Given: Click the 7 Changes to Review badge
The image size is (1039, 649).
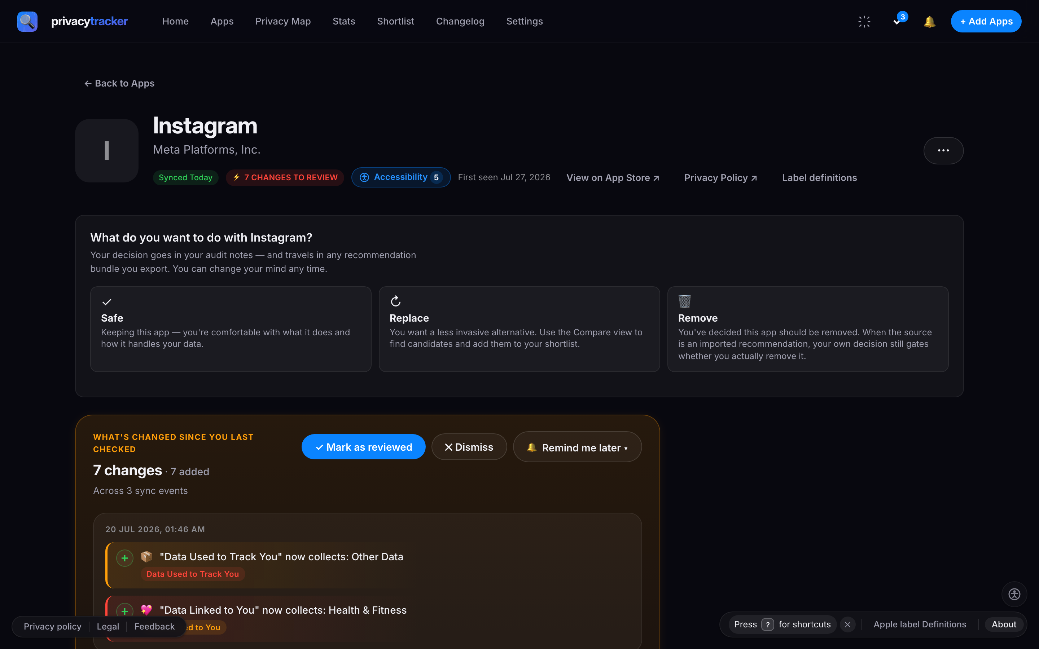Looking at the screenshot, I should click(x=285, y=177).
